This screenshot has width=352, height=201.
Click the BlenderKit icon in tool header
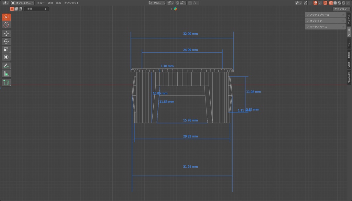(175, 9)
